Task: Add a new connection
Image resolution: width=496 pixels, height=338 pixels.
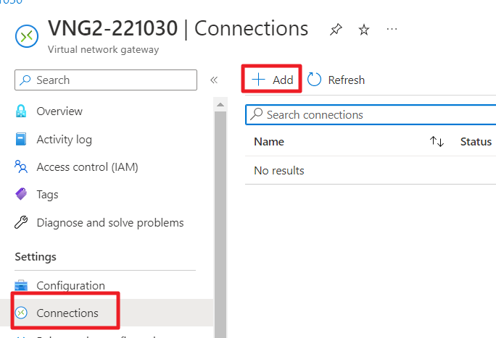Action: (x=272, y=80)
